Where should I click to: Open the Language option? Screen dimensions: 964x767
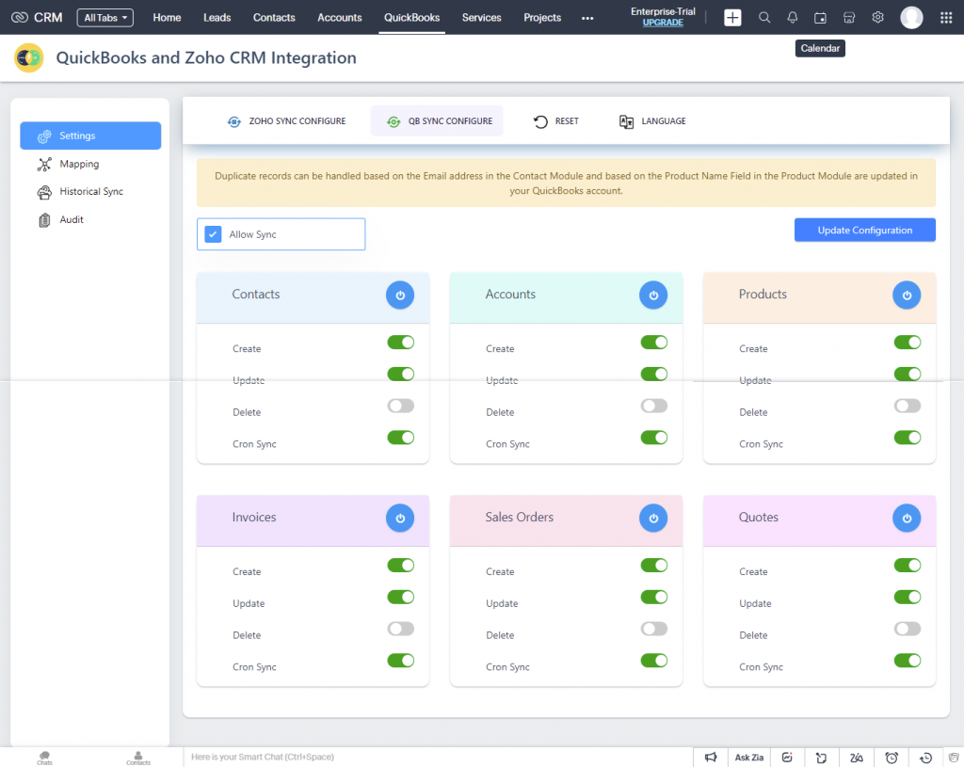point(652,121)
